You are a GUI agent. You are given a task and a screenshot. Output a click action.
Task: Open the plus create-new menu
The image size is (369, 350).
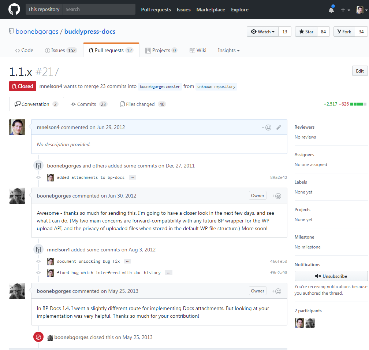pos(345,10)
